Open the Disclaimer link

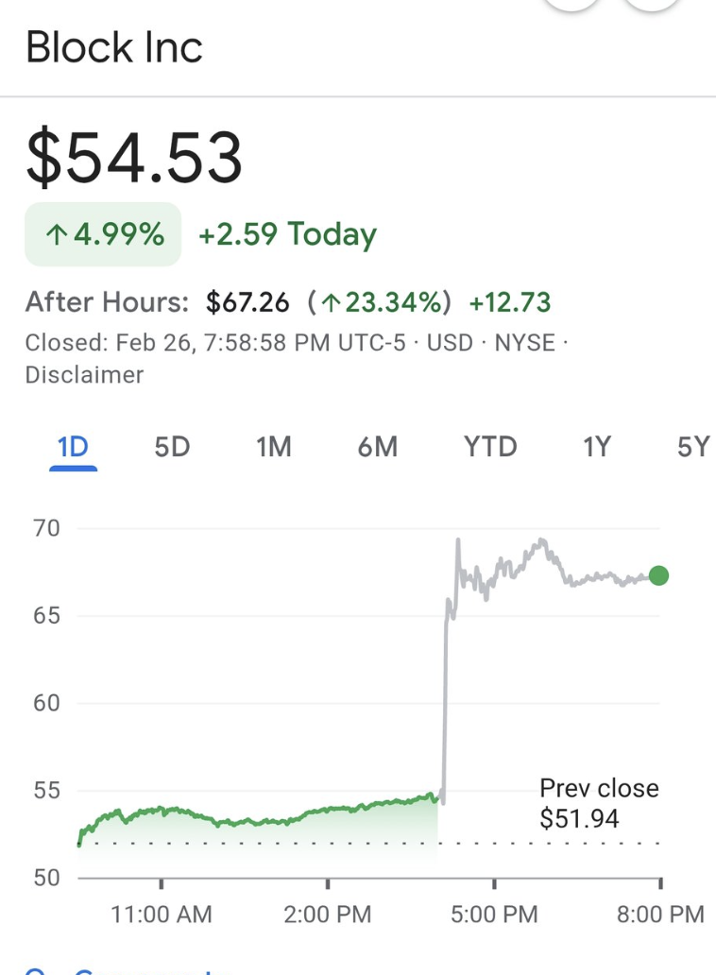point(84,374)
